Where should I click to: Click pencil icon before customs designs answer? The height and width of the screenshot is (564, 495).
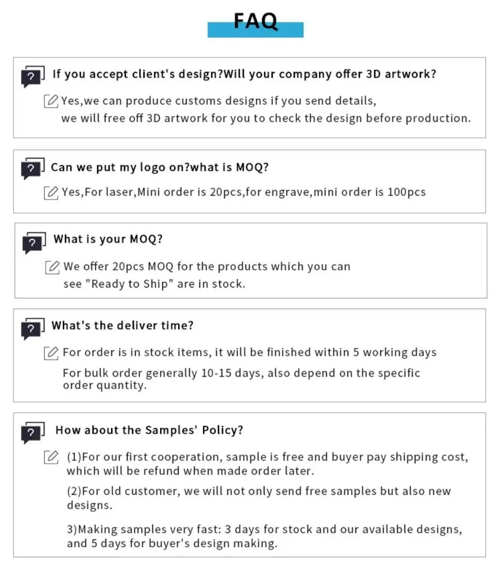point(51,101)
